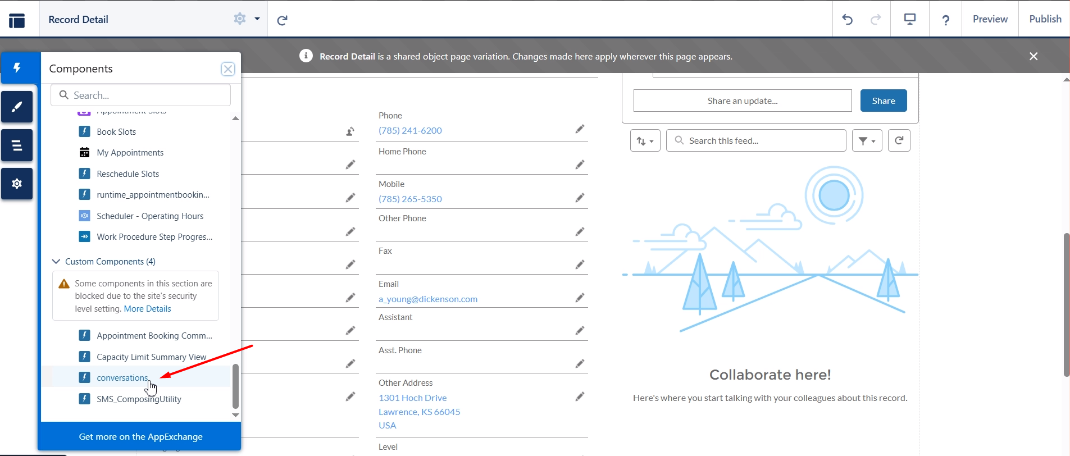Edit the Email field with pencil icon

click(x=580, y=298)
